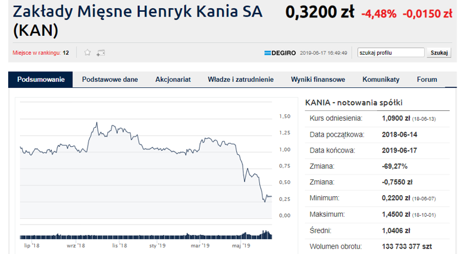Screen dimensions: 463x254
Task: Open the Akcjonariat tab
Action: coord(173,80)
